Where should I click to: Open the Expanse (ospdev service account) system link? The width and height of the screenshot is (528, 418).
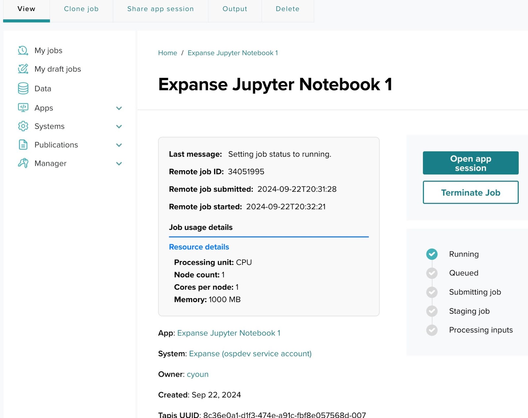(x=250, y=354)
